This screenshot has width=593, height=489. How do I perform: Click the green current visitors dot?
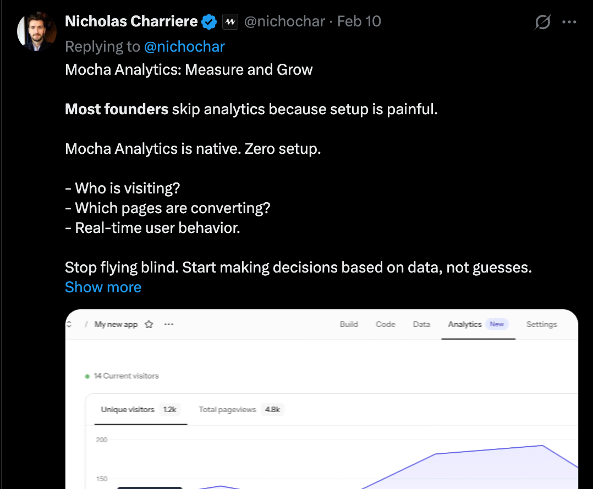coord(87,376)
